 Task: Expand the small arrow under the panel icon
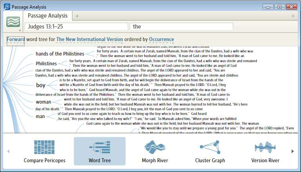click(x=20, y=30)
